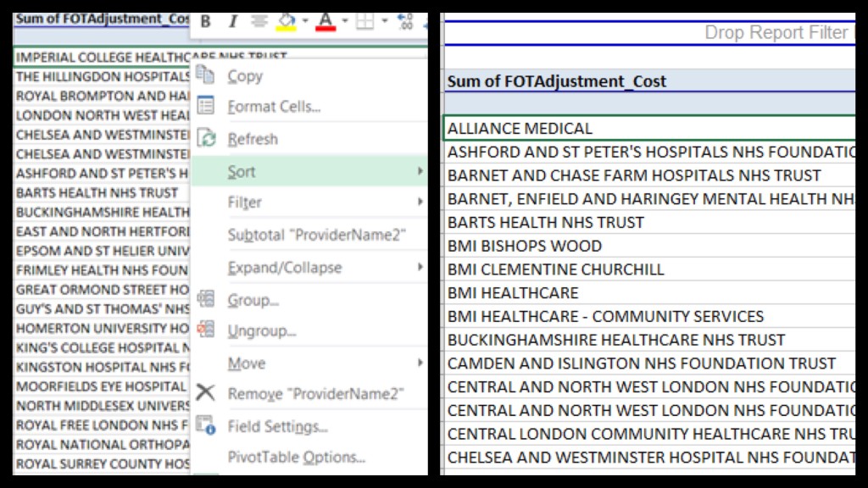This screenshot has width=868, height=488.
Task: Click the borders icon
Action: pos(364,21)
